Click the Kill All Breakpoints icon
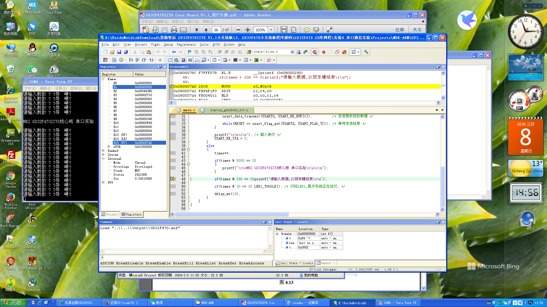Viewport: 547px width, 307px height. coord(344,52)
